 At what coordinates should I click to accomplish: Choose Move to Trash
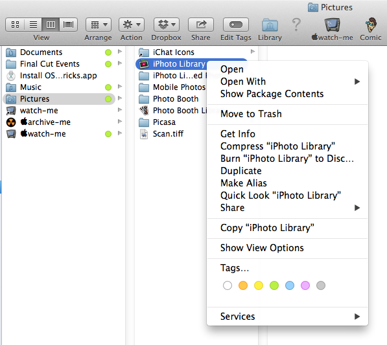(x=288, y=114)
